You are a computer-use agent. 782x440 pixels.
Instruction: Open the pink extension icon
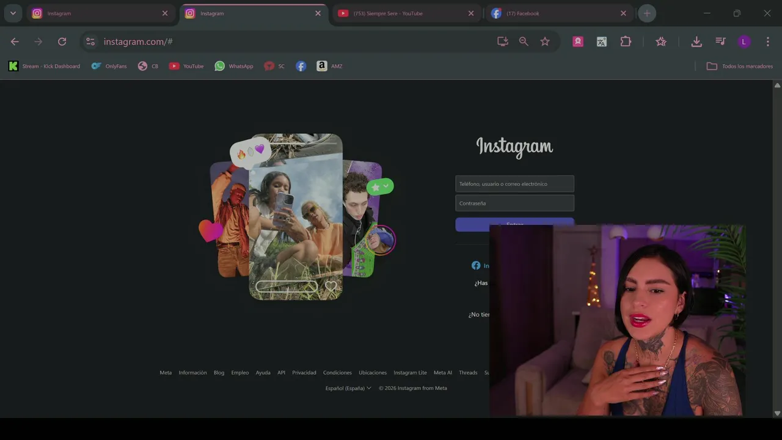(x=578, y=42)
